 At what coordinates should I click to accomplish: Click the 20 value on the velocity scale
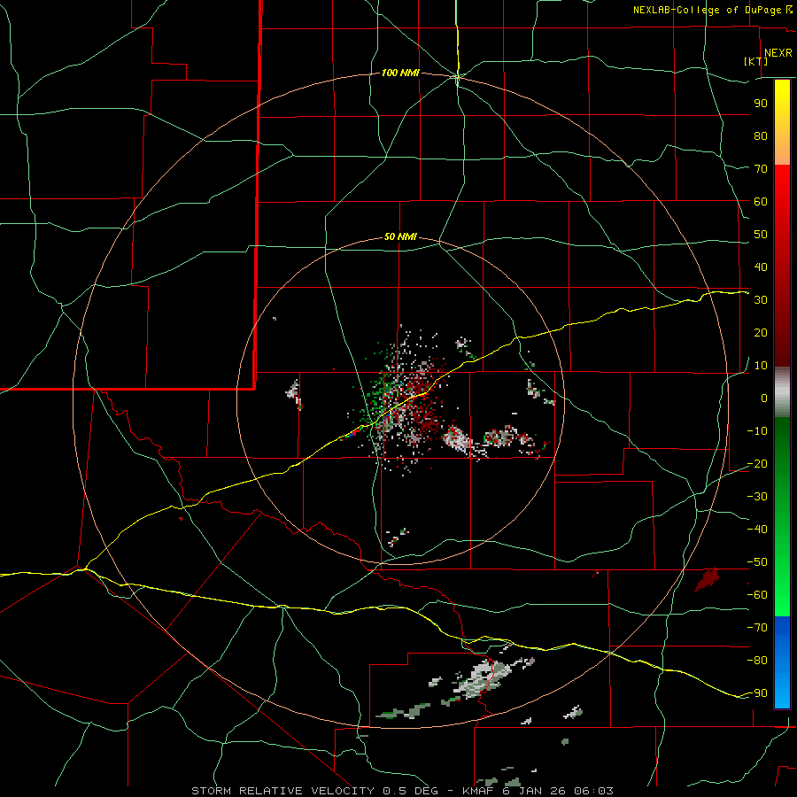pos(761,333)
